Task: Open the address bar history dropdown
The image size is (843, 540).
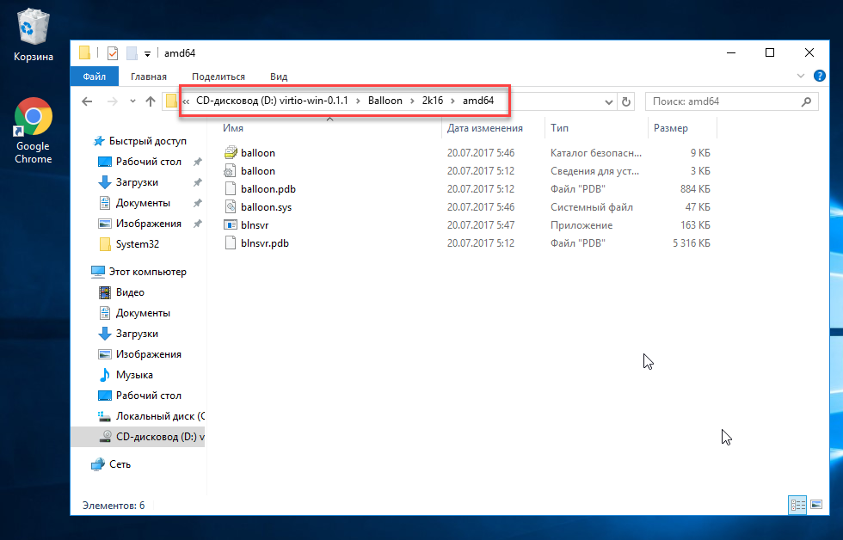Action: coord(609,101)
